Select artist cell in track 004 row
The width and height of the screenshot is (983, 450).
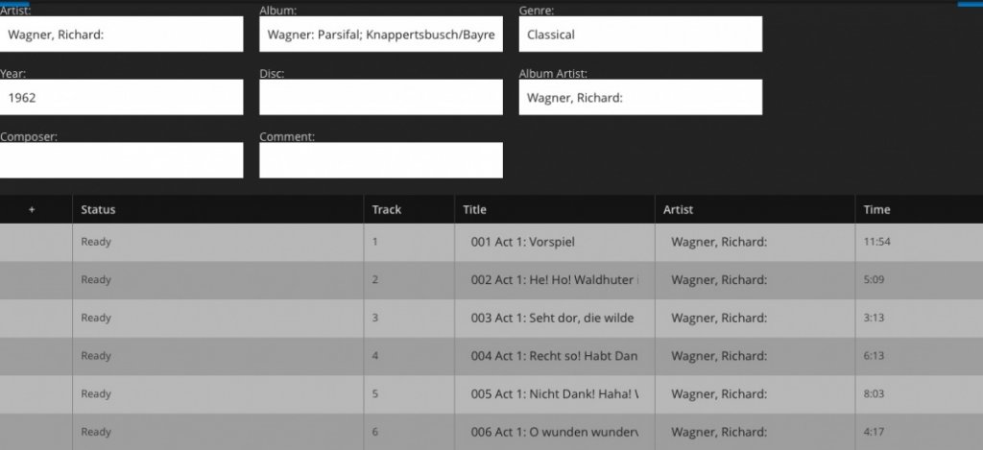[x=755, y=356]
